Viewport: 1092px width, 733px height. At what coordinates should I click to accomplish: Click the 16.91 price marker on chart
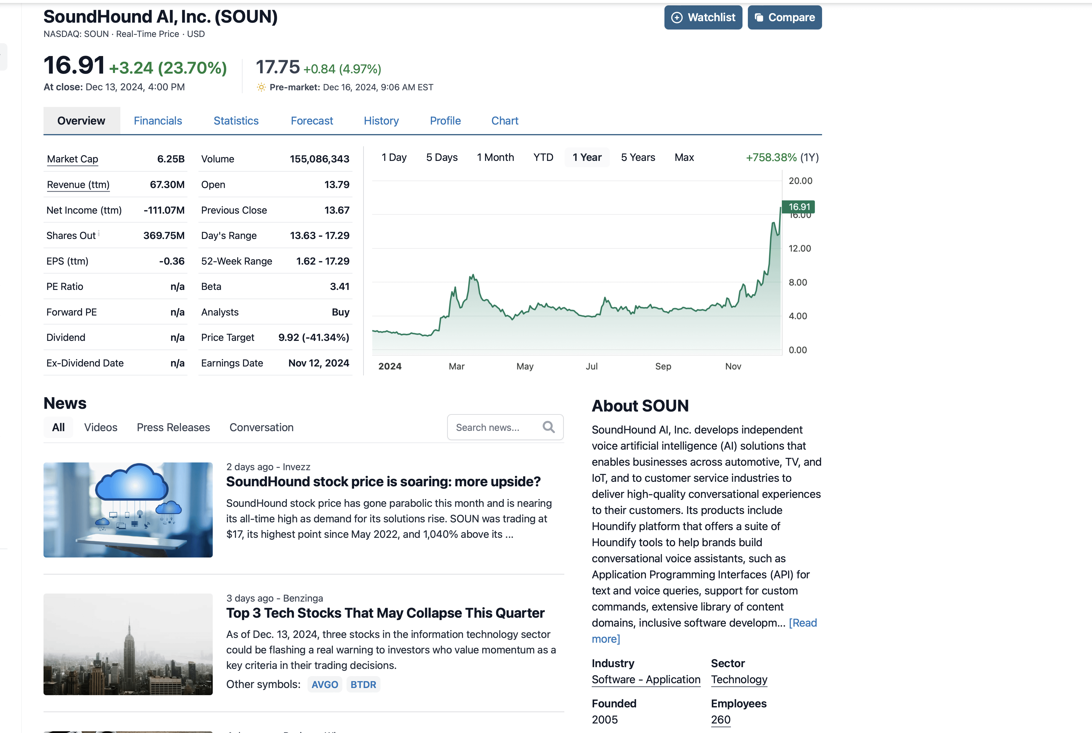[x=799, y=206]
